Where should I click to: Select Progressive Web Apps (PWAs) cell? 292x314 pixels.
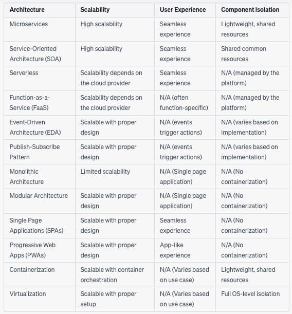32,250
